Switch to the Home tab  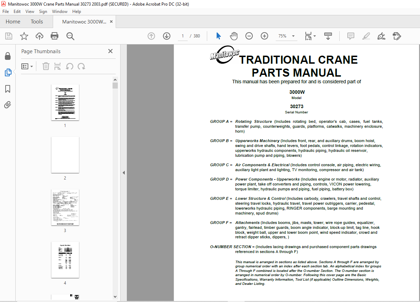13,22
